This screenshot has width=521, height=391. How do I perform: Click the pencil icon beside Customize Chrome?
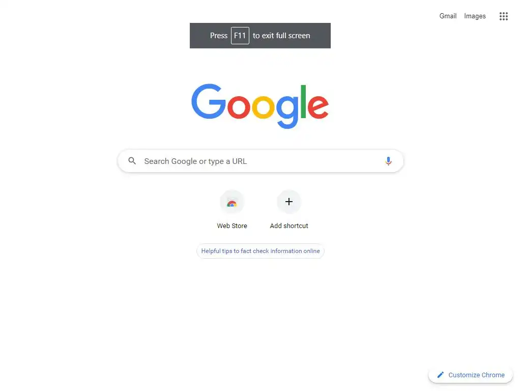pyautogui.click(x=440, y=375)
